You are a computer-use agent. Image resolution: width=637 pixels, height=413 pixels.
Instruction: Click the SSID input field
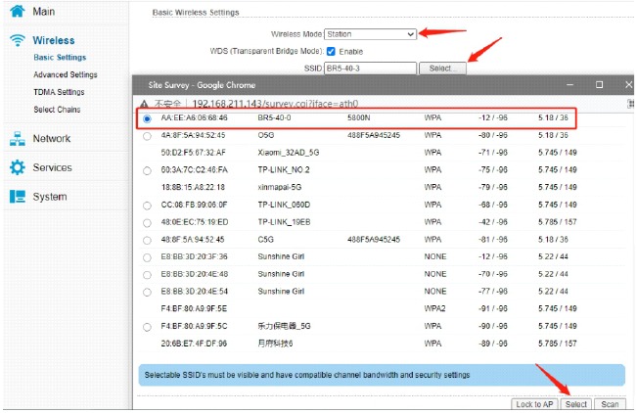370,69
